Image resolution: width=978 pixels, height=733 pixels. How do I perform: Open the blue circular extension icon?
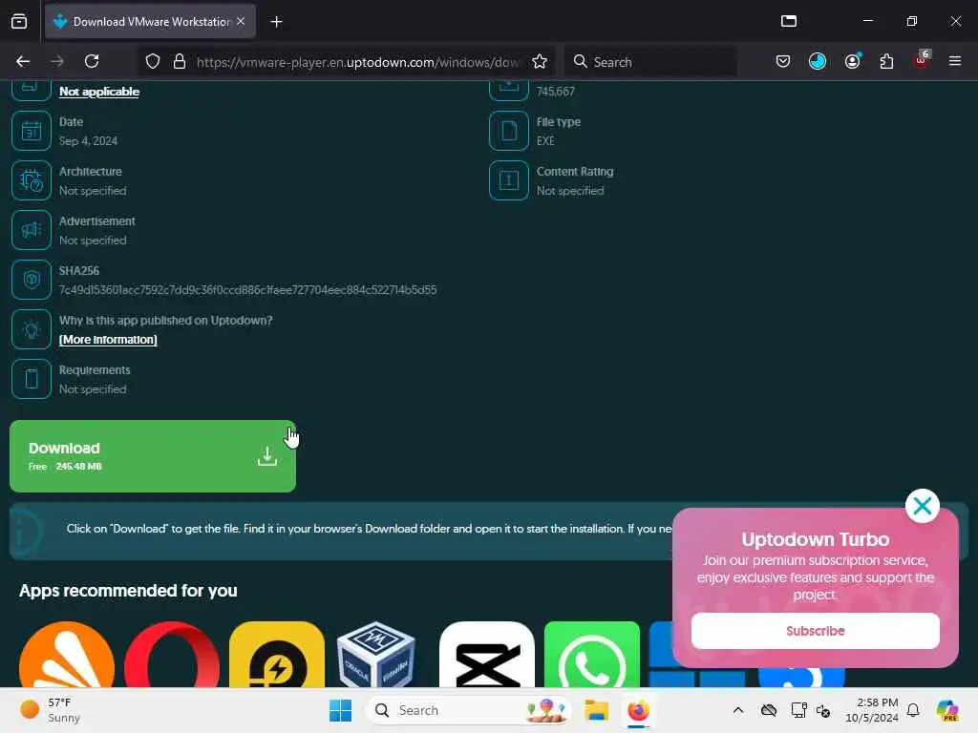tap(818, 62)
